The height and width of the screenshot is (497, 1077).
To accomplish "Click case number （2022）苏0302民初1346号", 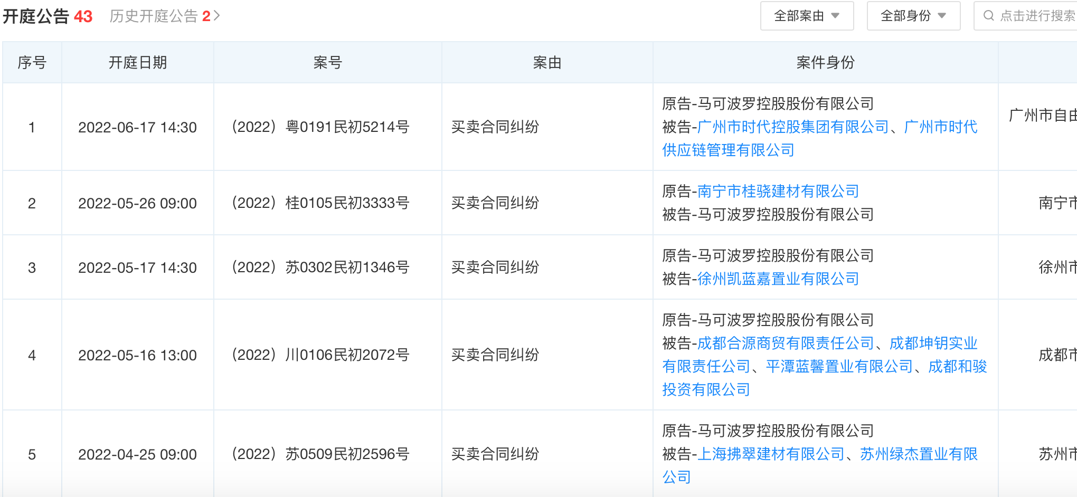I will coord(321,267).
